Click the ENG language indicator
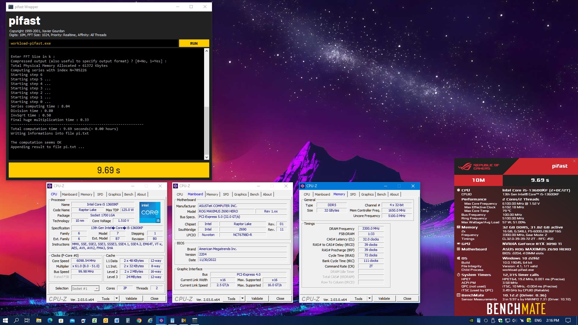The image size is (578, 325). click(x=538, y=320)
